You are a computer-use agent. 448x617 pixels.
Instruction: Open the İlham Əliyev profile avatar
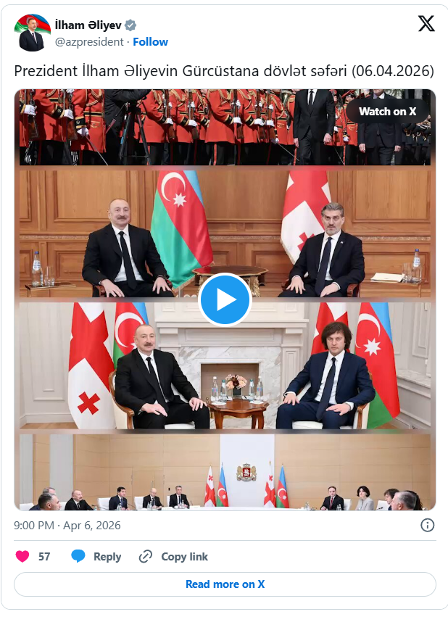tap(32, 33)
